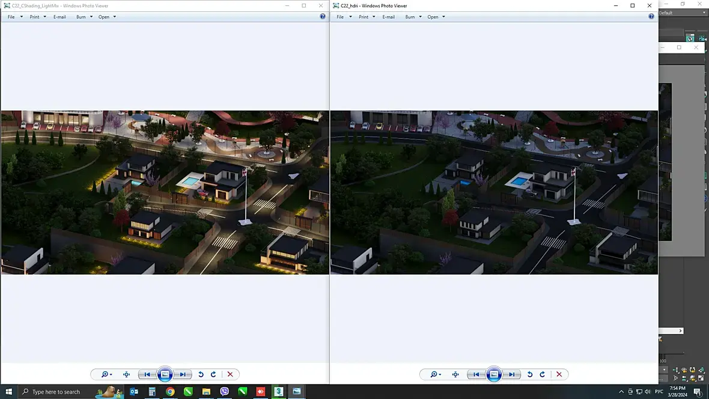The height and width of the screenshot is (399, 709).
Task: Open Outlook from the taskbar
Action: pos(135,392)
